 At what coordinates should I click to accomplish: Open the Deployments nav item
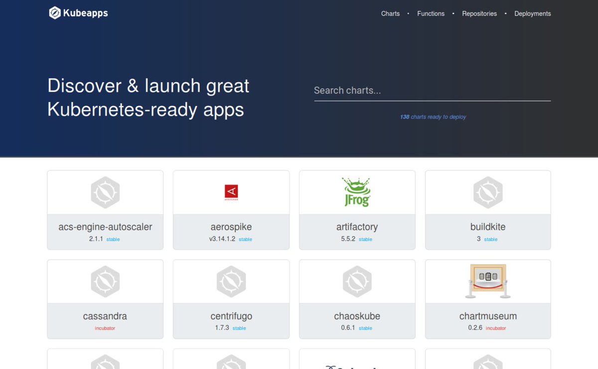click(533, 13)
